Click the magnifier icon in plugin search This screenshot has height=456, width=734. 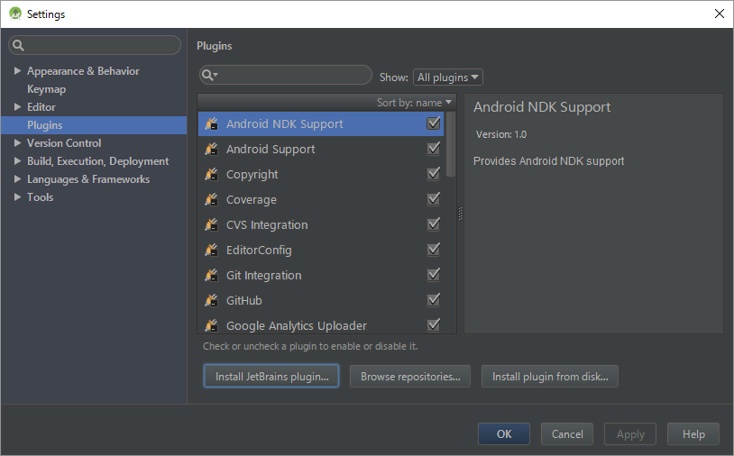(209, 76)
